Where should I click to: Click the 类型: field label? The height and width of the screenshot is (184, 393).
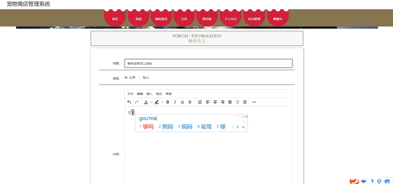click(117, 78)
